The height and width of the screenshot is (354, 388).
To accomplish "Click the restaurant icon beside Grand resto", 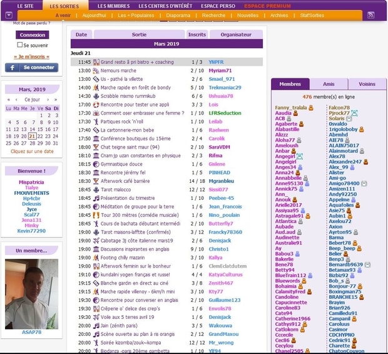I will click(x=96, y=62).
